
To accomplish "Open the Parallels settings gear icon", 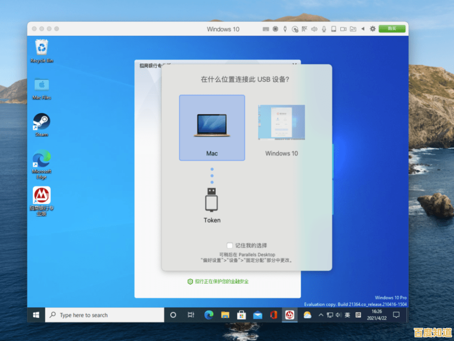I will [x=372, y=29].
